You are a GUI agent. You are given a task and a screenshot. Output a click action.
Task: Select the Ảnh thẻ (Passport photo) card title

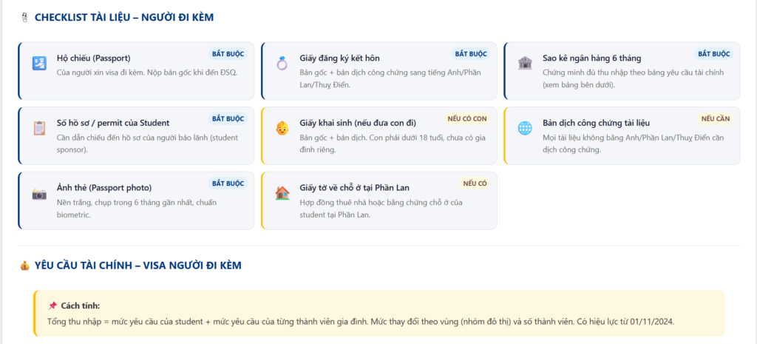[104, 188]
